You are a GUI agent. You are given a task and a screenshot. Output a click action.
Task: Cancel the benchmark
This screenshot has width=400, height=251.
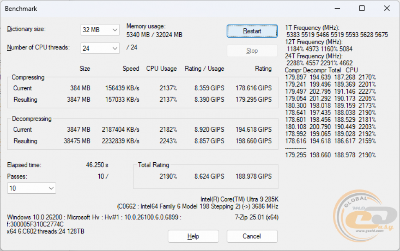[252, 236]
